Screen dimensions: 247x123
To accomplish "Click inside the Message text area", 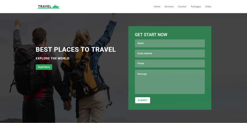I will [170, 82].
